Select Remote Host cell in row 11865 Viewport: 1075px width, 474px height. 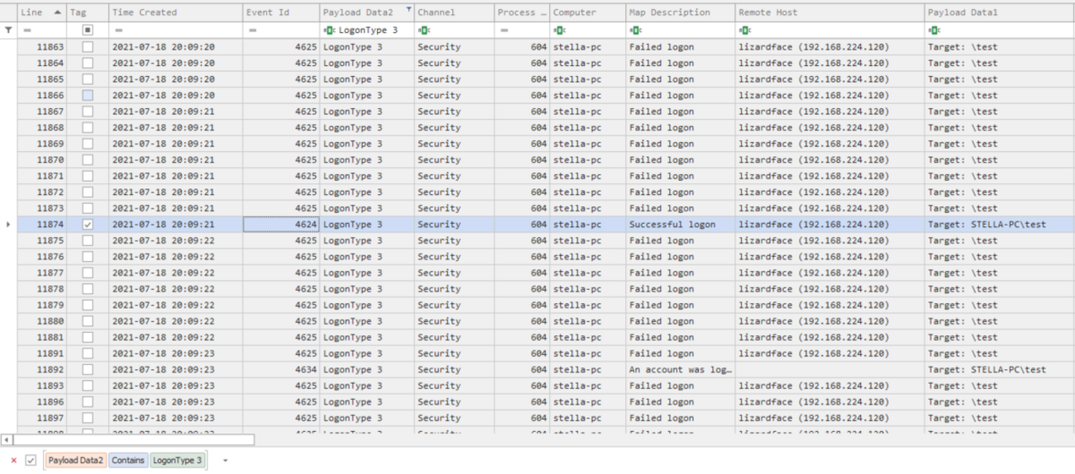[x=829, y=79]
